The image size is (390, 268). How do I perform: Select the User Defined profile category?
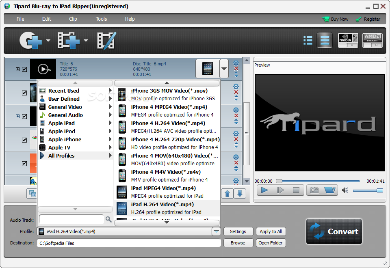pos(76,99)
